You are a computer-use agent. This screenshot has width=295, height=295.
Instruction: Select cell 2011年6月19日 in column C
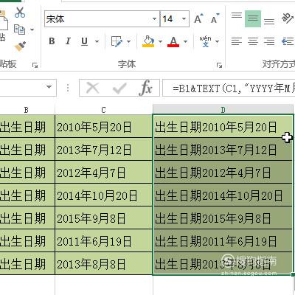103,240
